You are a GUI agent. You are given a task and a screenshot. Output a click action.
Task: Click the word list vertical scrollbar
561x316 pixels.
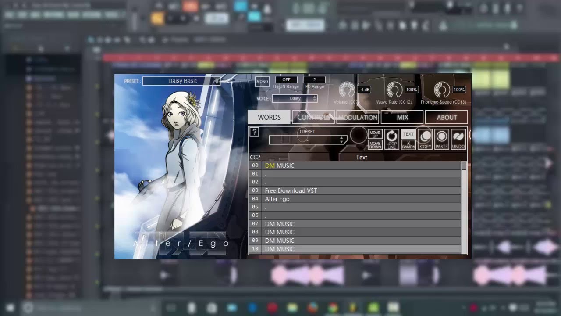[464, 207]
